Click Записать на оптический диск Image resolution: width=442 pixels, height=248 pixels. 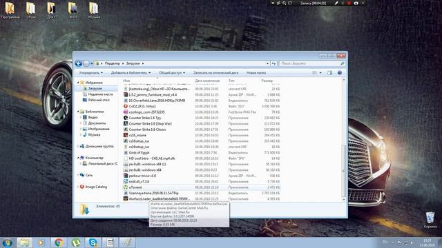point(215,73)
